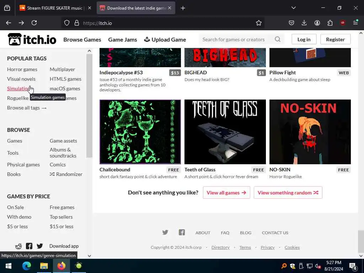Open the Pocket save icon
The height and width of the screenshot is (273, 364).
point(291,23)
